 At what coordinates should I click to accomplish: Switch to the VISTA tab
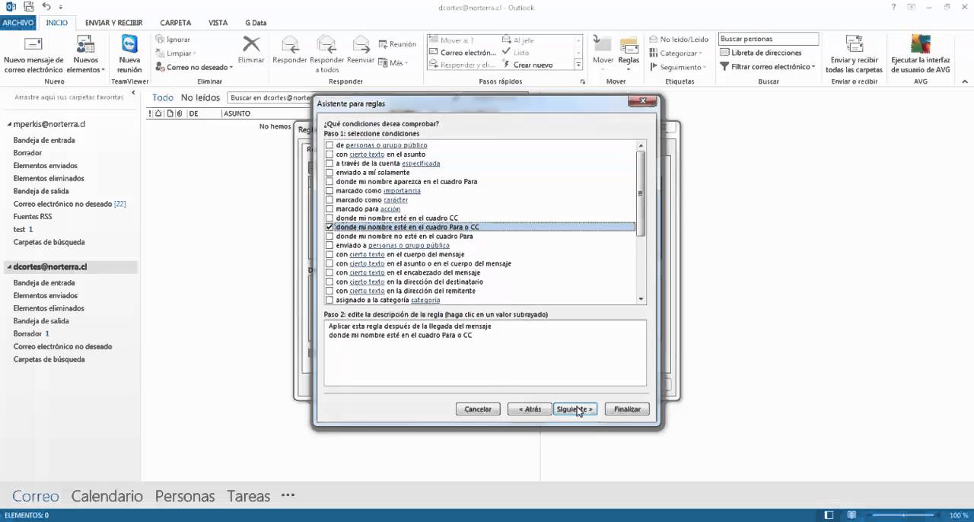[218, 23]
